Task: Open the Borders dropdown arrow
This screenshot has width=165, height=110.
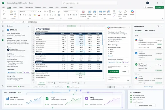Action: [x=32, y=15]
